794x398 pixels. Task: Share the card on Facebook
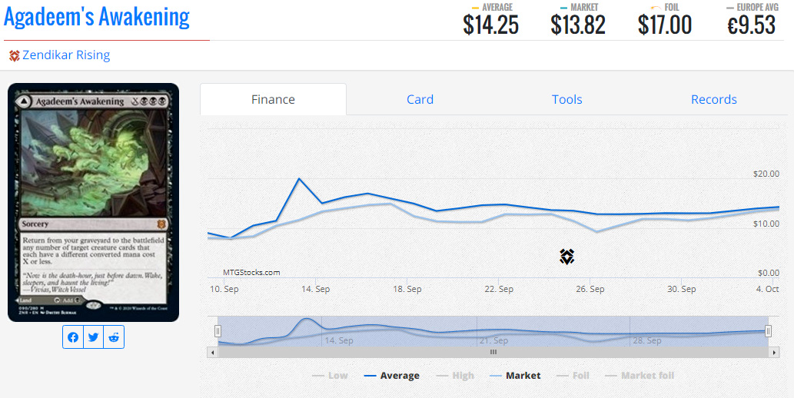tap(73, 337)
